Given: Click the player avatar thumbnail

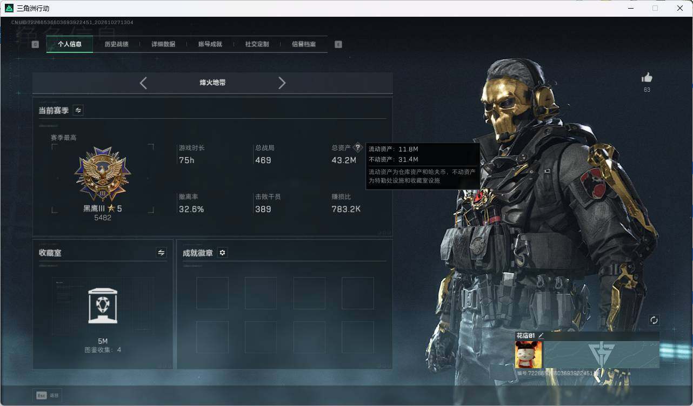Looking at the screenshot, I should click(x=529, y=355).
